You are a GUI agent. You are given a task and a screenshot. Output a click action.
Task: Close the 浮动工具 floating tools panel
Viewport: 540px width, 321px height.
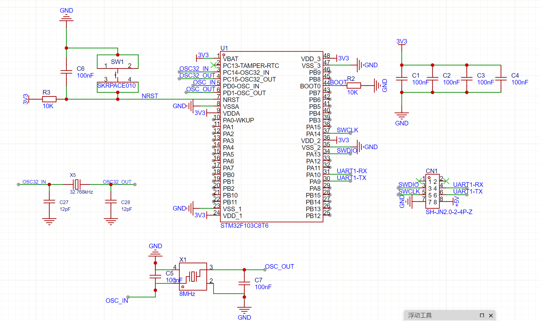click(491, 315)
